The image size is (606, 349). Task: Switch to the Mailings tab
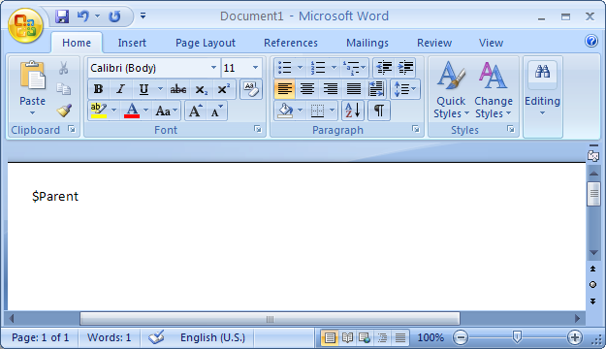pos(367,43)
